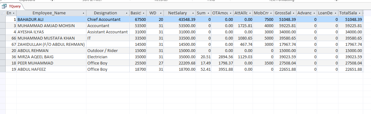
Task: Click mobile value 7500 cell
Action: [x=263, y=19]
